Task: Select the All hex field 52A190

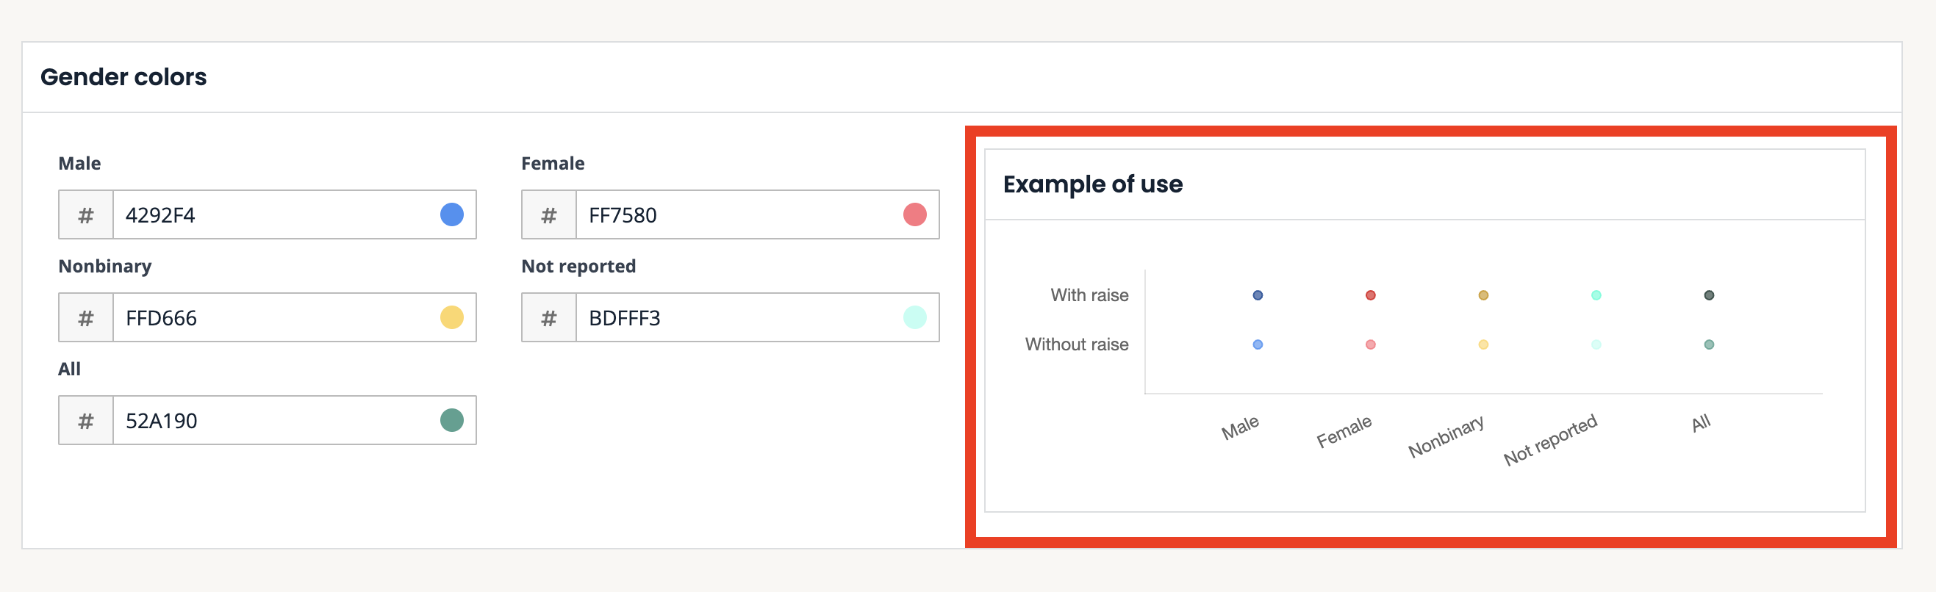Action: click(x=274, y=420)
